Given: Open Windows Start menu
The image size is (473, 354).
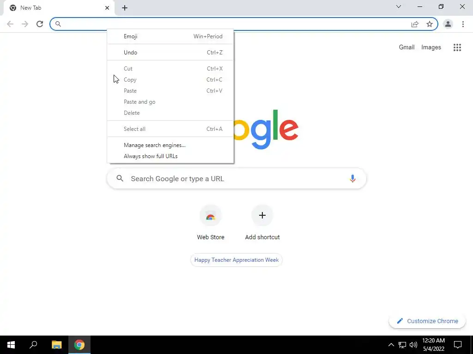Looking at the screenshot, I should [11, 345].
